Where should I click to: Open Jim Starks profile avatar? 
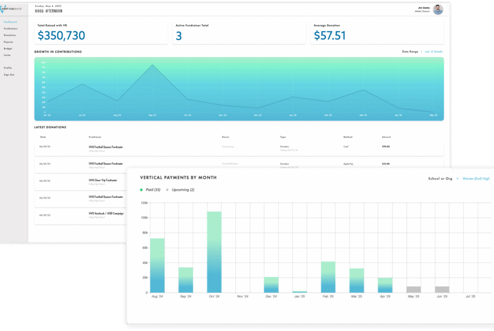click(437, 9)
